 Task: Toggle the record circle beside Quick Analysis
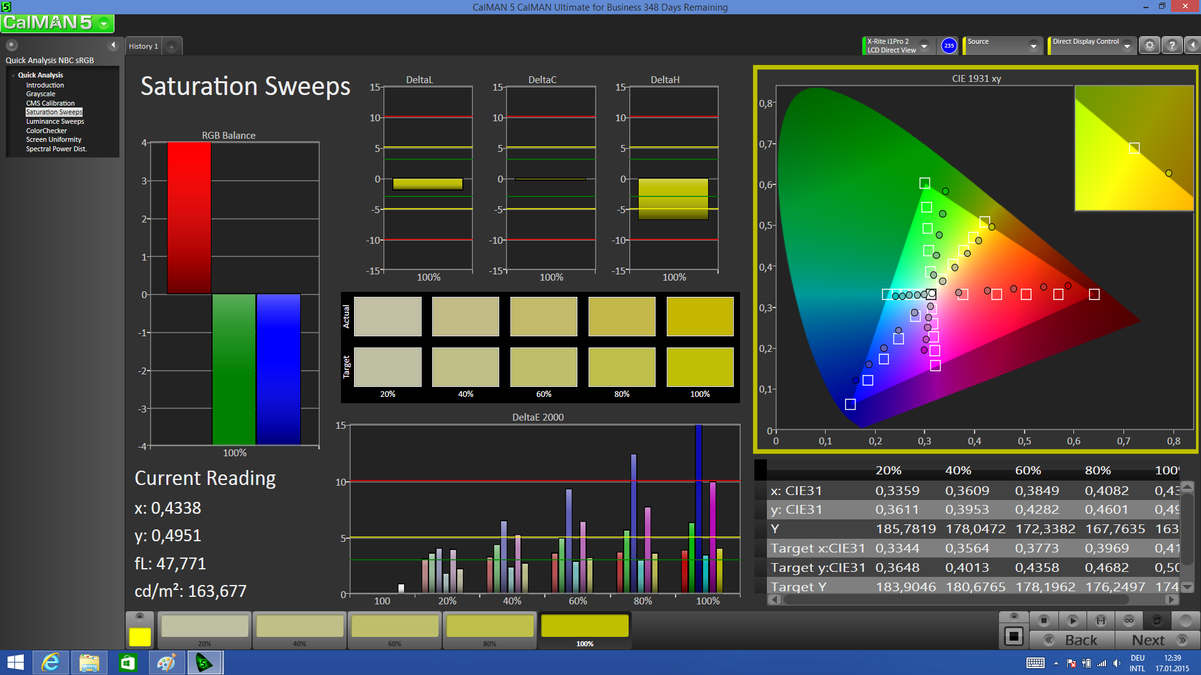point(12,45)
